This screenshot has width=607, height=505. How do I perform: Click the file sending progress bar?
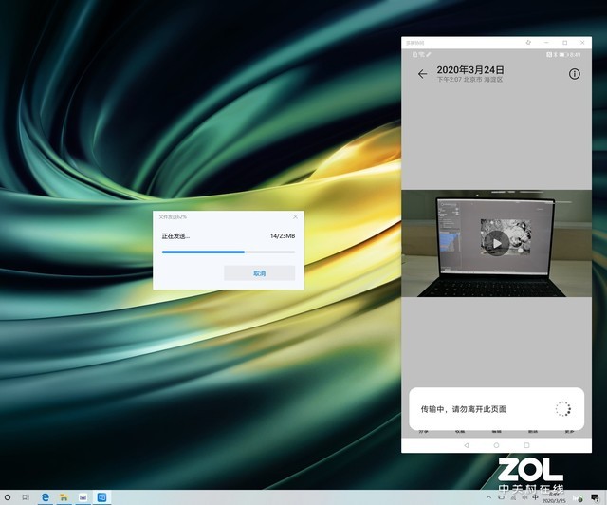tap(228, 252)
